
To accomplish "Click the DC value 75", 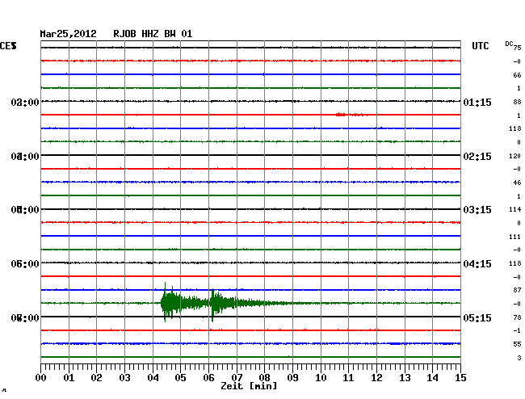I will 517,48.
